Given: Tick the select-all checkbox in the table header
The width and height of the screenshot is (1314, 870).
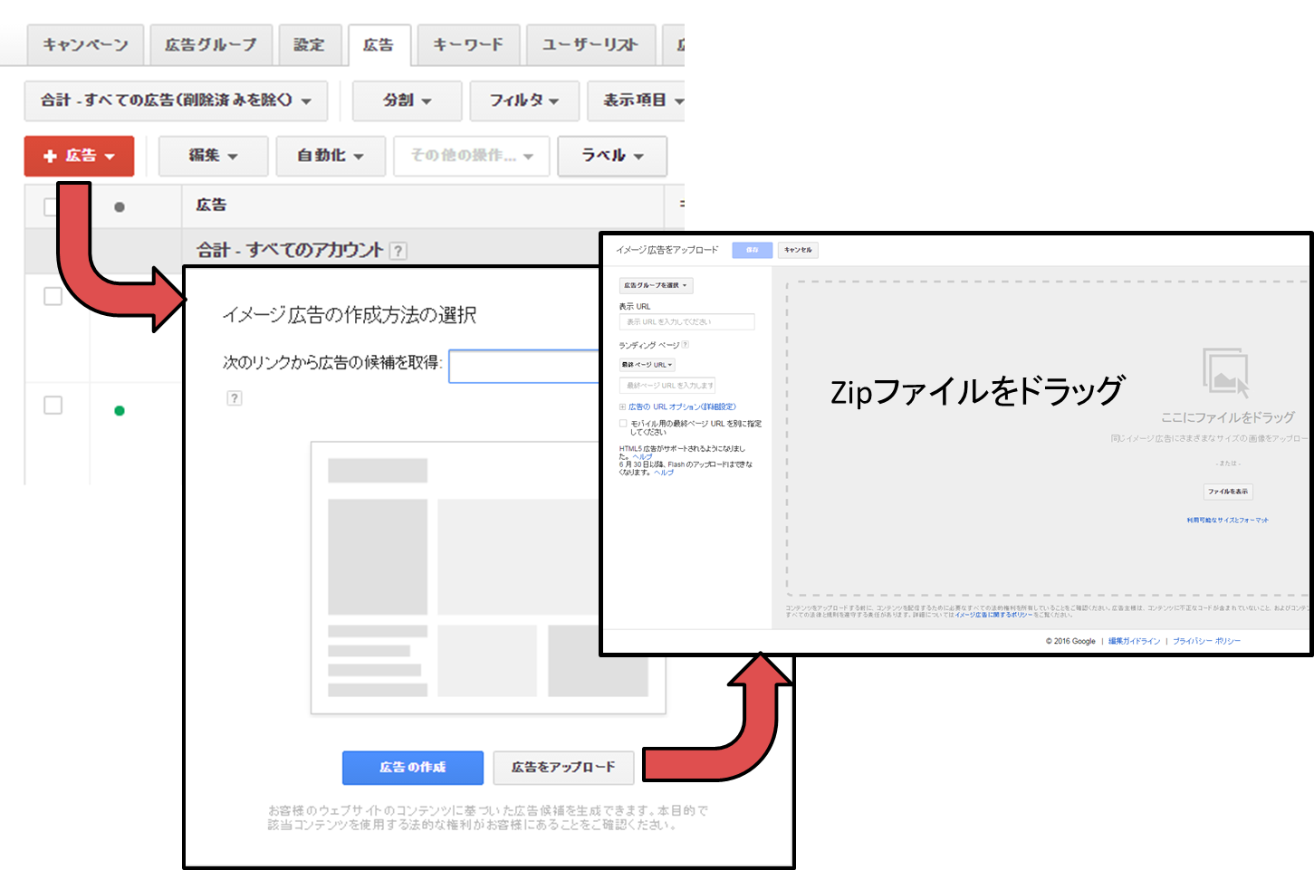Looking at the screenshot, I should point(51,207).
